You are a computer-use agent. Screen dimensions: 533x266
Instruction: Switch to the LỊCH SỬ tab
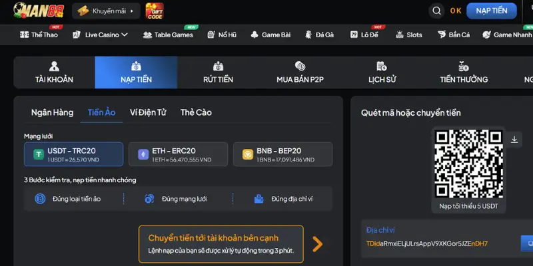[382, 72]
